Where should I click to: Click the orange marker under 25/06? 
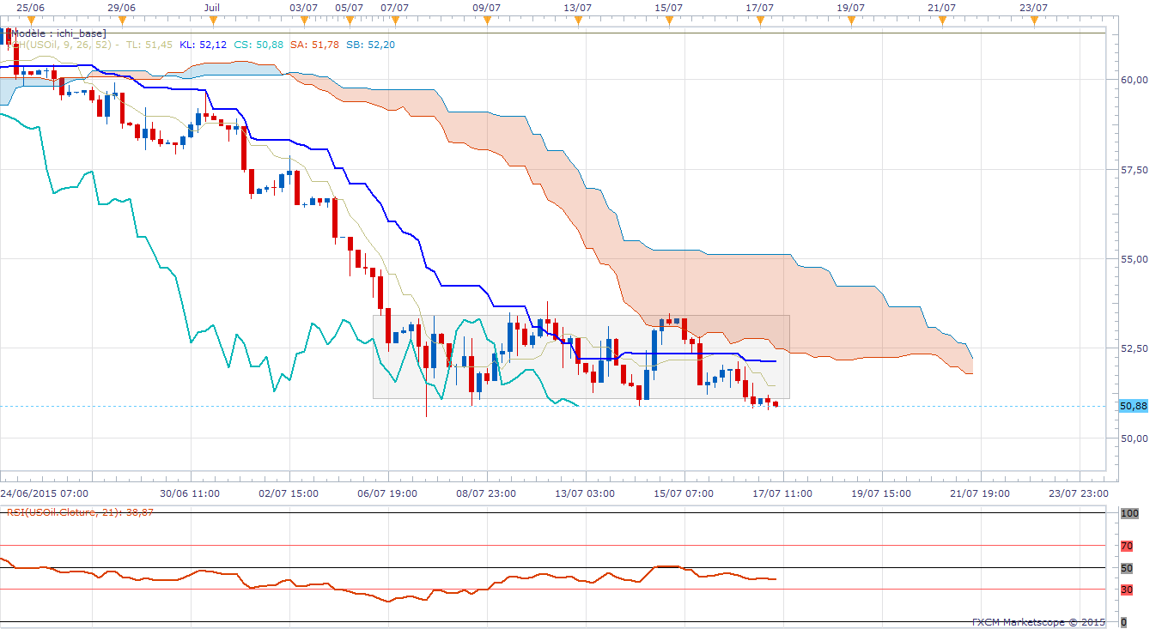click(31, 19)
